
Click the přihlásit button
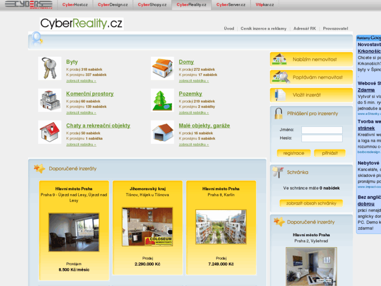330,153
